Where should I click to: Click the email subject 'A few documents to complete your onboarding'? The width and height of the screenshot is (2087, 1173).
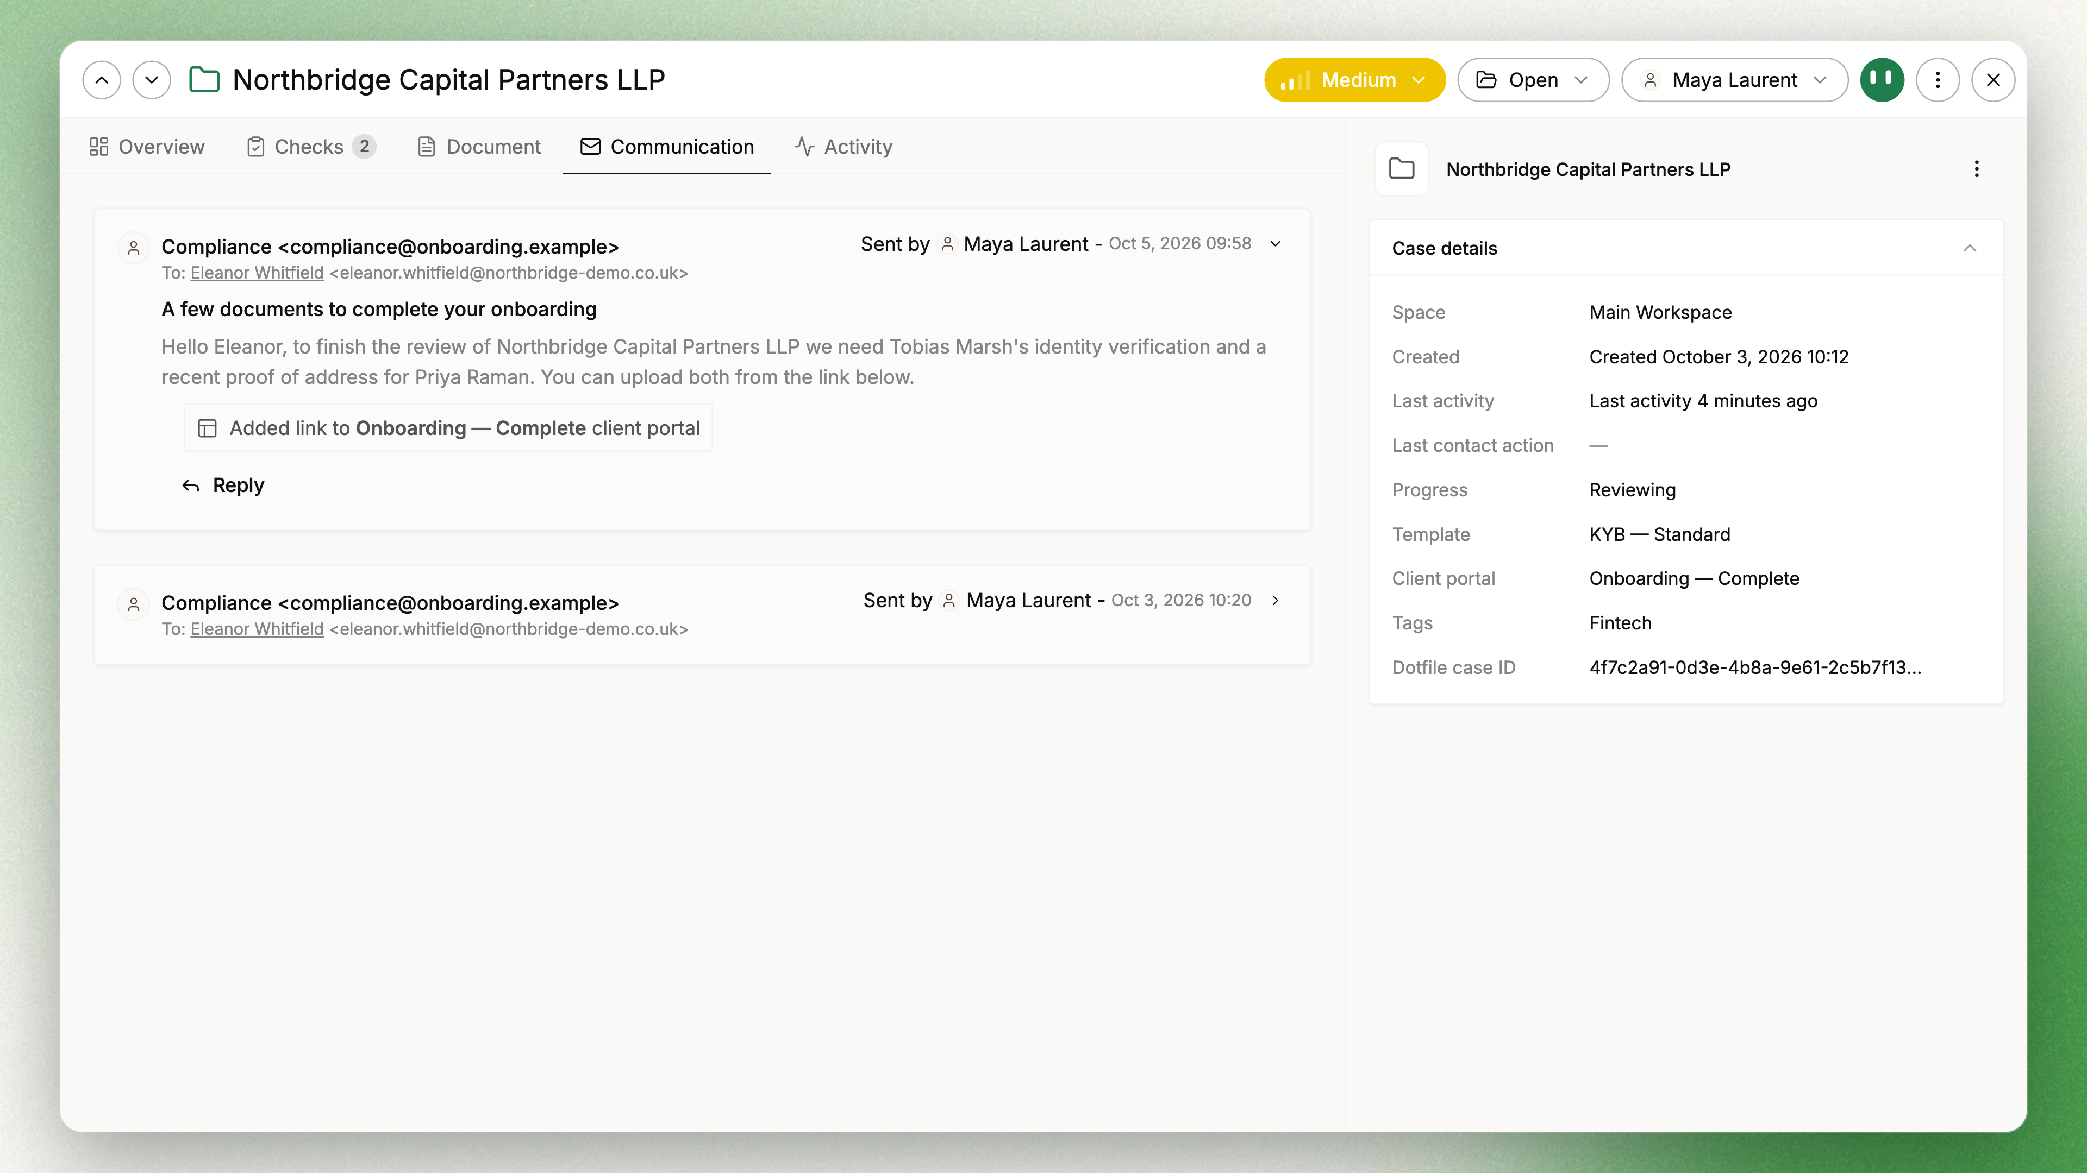click(379, 309)
